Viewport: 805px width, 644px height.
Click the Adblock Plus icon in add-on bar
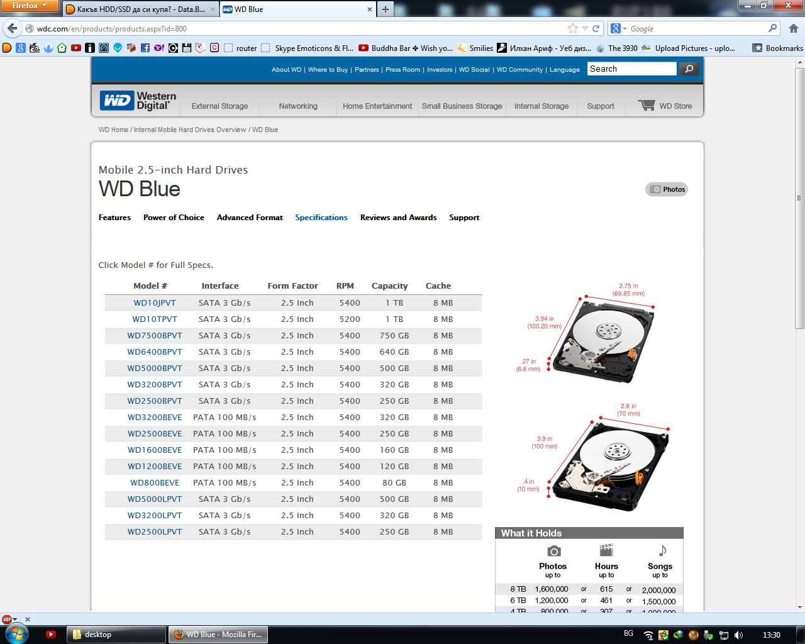point(7,619)
